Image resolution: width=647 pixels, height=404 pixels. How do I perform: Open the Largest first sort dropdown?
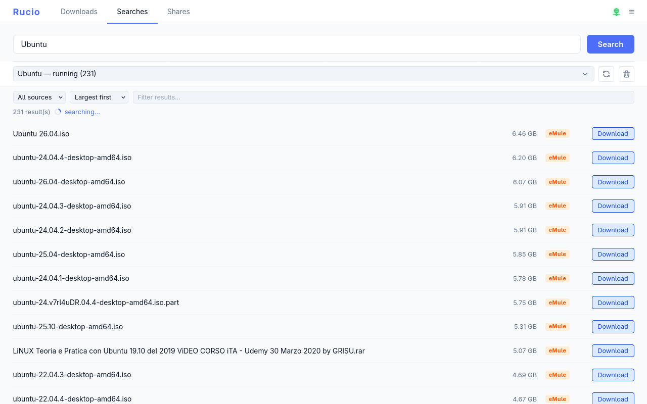(x=99, y=97)
